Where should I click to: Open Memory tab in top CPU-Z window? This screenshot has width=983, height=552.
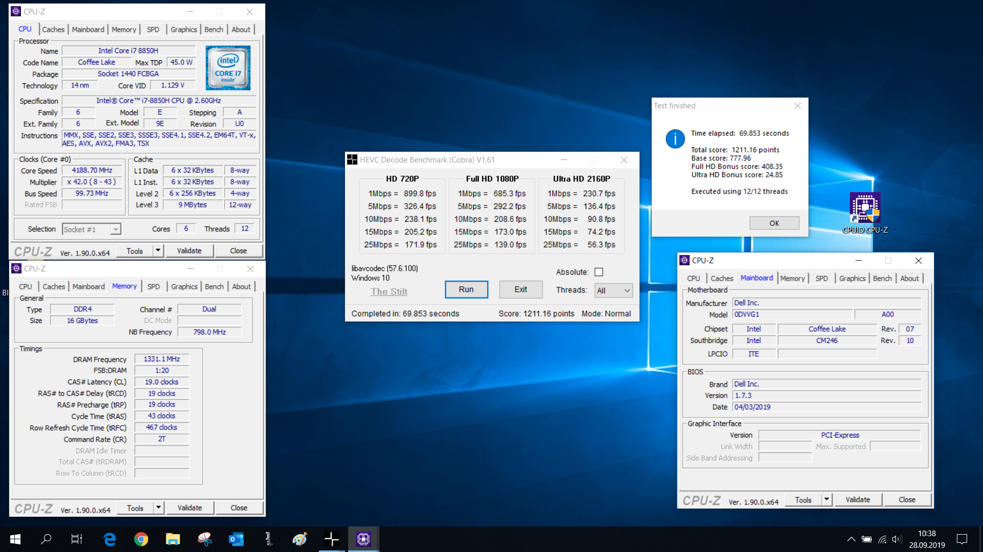tap(124, 30)
